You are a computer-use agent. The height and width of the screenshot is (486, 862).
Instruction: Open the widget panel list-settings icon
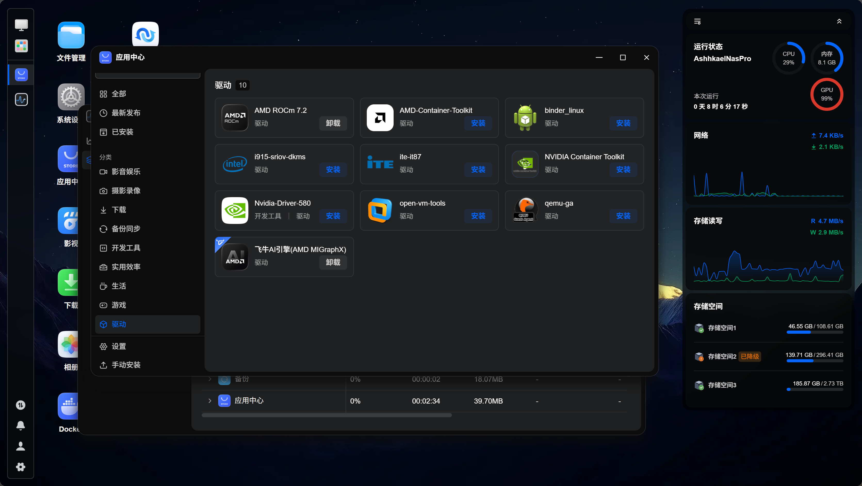click(x=697, y=21)
